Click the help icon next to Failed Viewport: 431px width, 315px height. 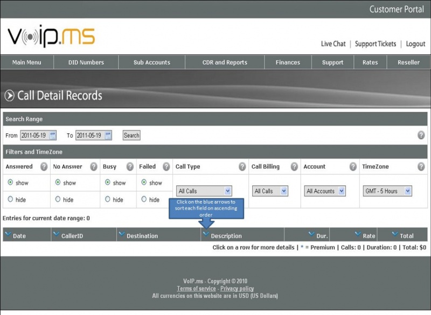[x=166, y=167]
